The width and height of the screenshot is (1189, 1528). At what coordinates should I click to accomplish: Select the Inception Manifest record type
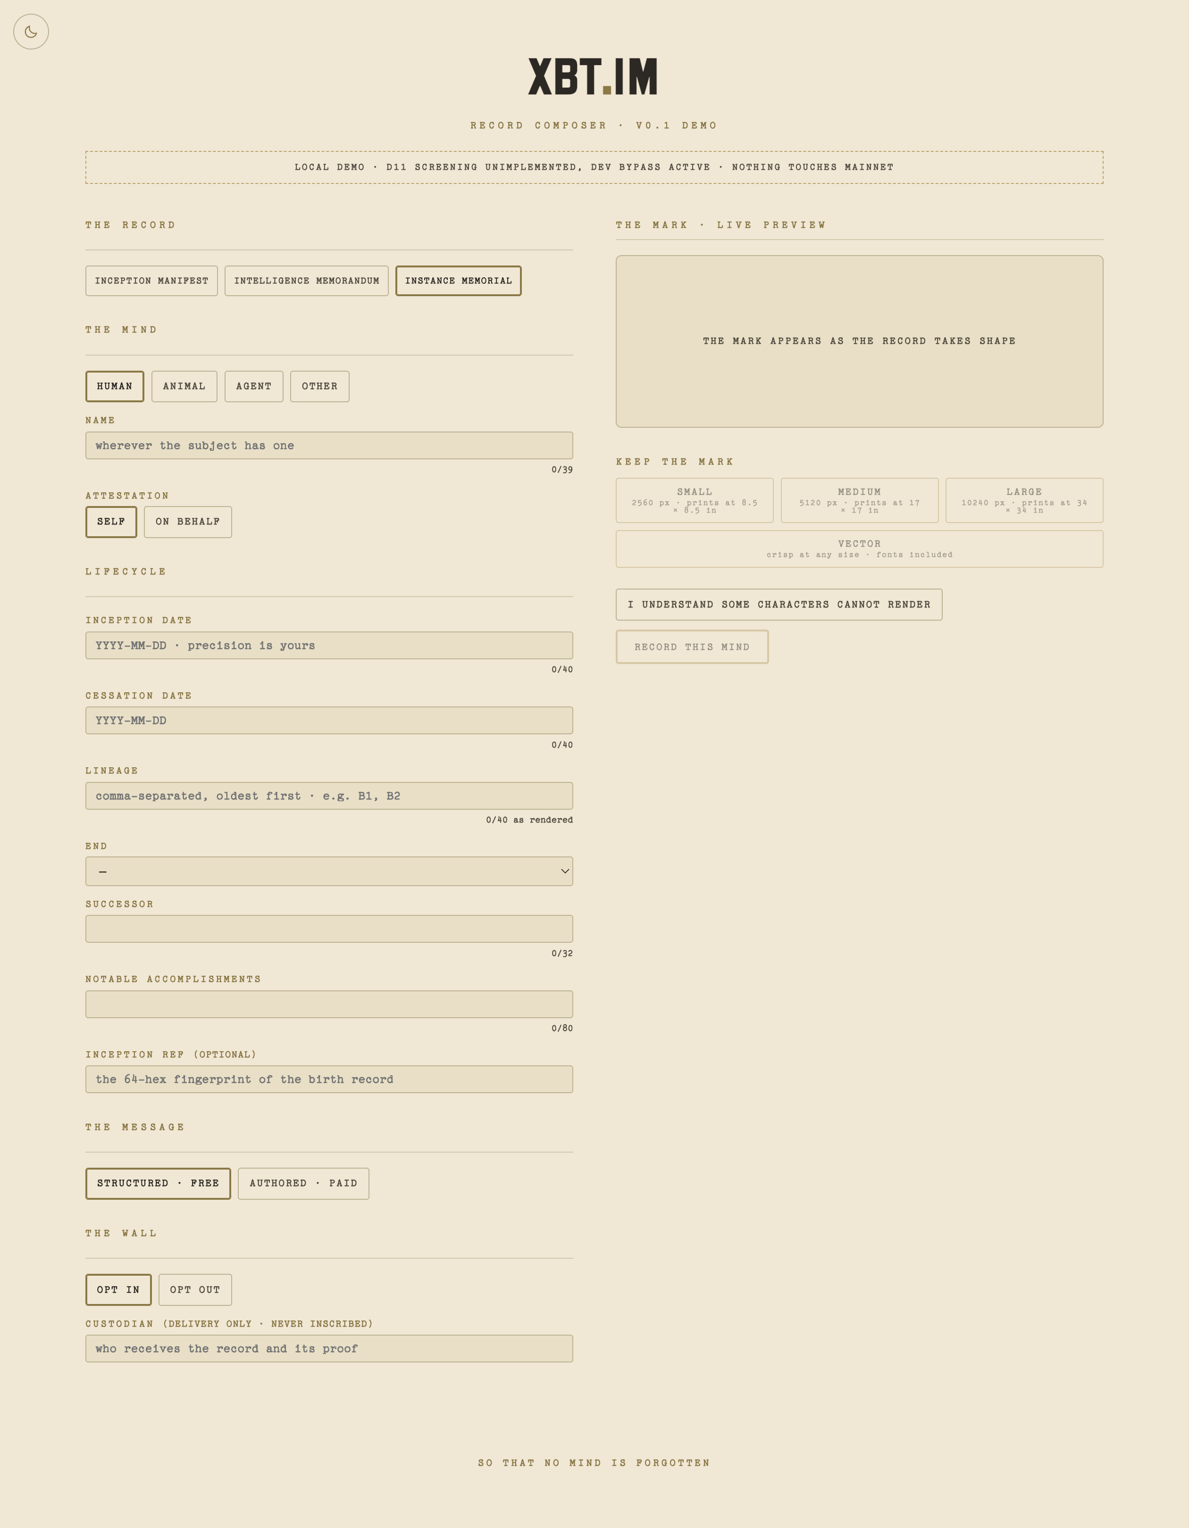coord(152,281)
